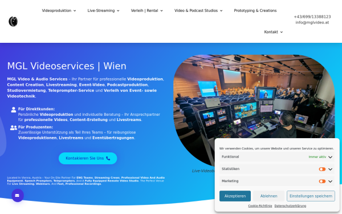Click the floating envelope mail button
The width and height of the screenshot is (342, 214).
(18, 195)
